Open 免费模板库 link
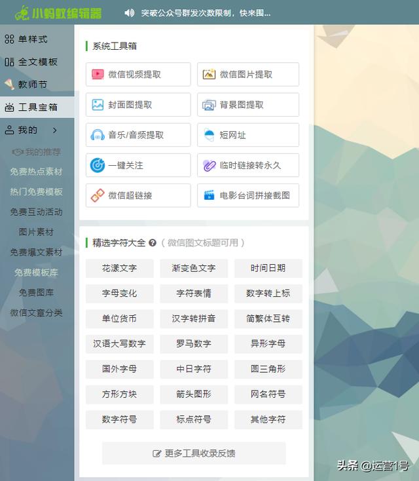419x481 pixels. coord(36,273)
